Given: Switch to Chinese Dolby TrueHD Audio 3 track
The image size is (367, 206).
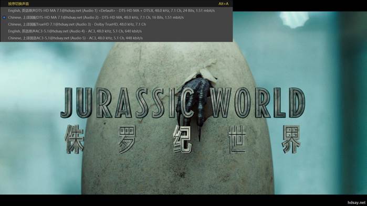Looking at the screenshot, I should point(117,24).
